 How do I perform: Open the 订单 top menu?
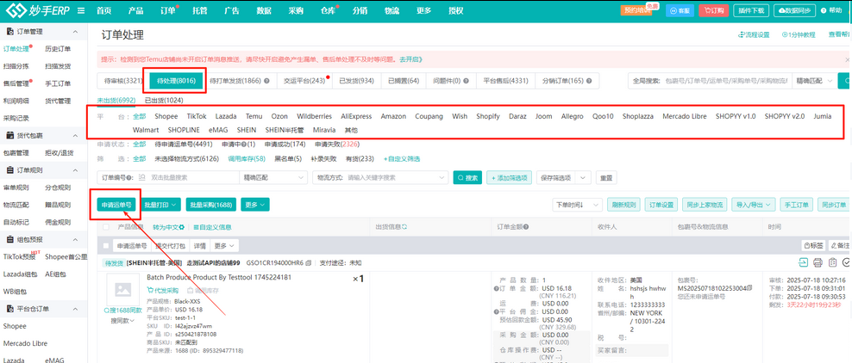(168, 10)
